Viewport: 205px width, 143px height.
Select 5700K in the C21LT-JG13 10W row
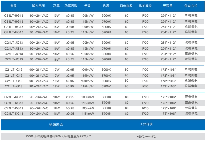click(x=106, y=48)
